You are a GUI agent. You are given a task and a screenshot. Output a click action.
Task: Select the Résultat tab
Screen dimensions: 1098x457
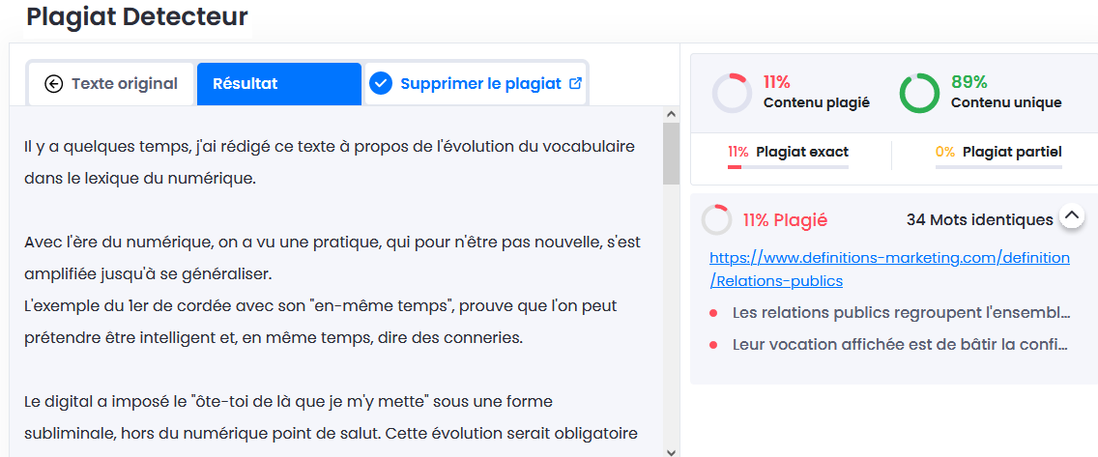278,84
